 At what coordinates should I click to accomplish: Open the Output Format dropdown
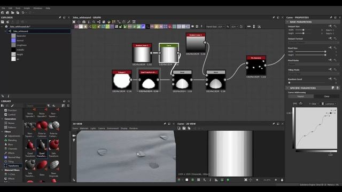click(313, 43)
